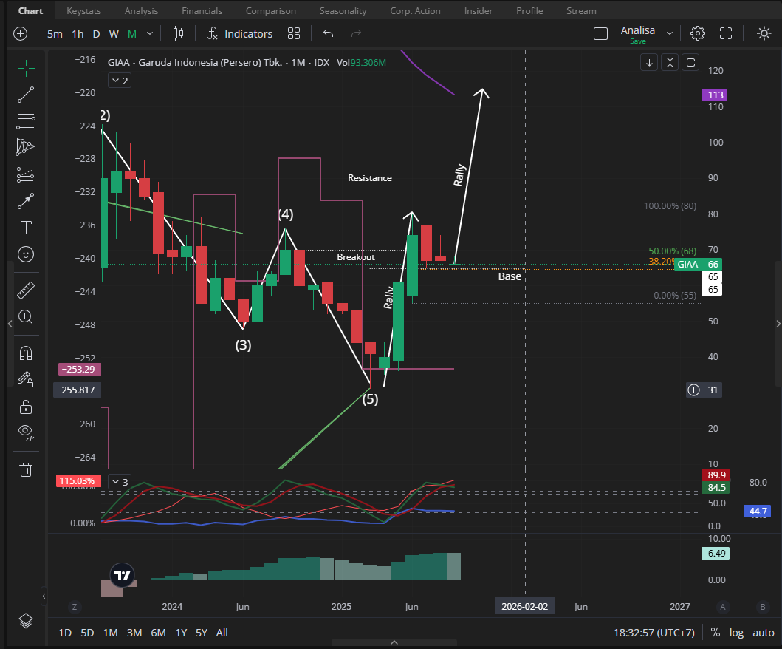
Task: Open the layout selection square icon
Action: [x=600, y=34]
